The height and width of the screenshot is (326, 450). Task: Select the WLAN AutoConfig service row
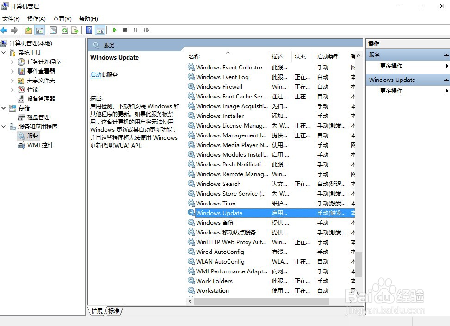[x=271, y=261]
